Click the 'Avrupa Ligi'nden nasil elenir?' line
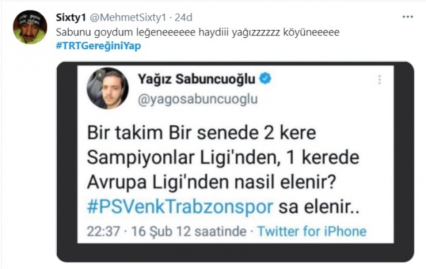 pos(211,182)
